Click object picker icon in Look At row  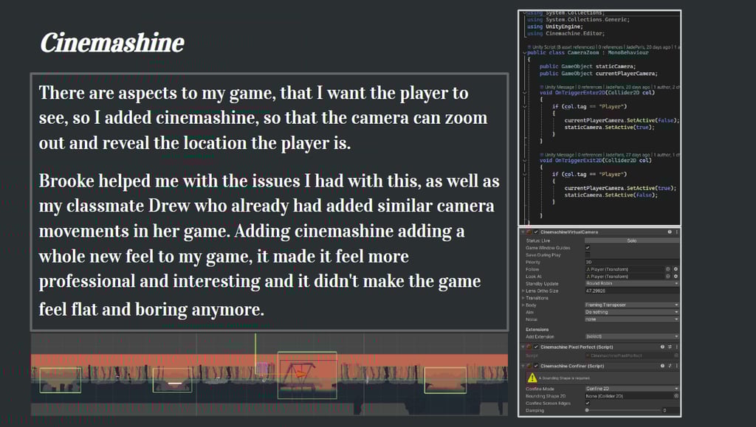(667, 277)
